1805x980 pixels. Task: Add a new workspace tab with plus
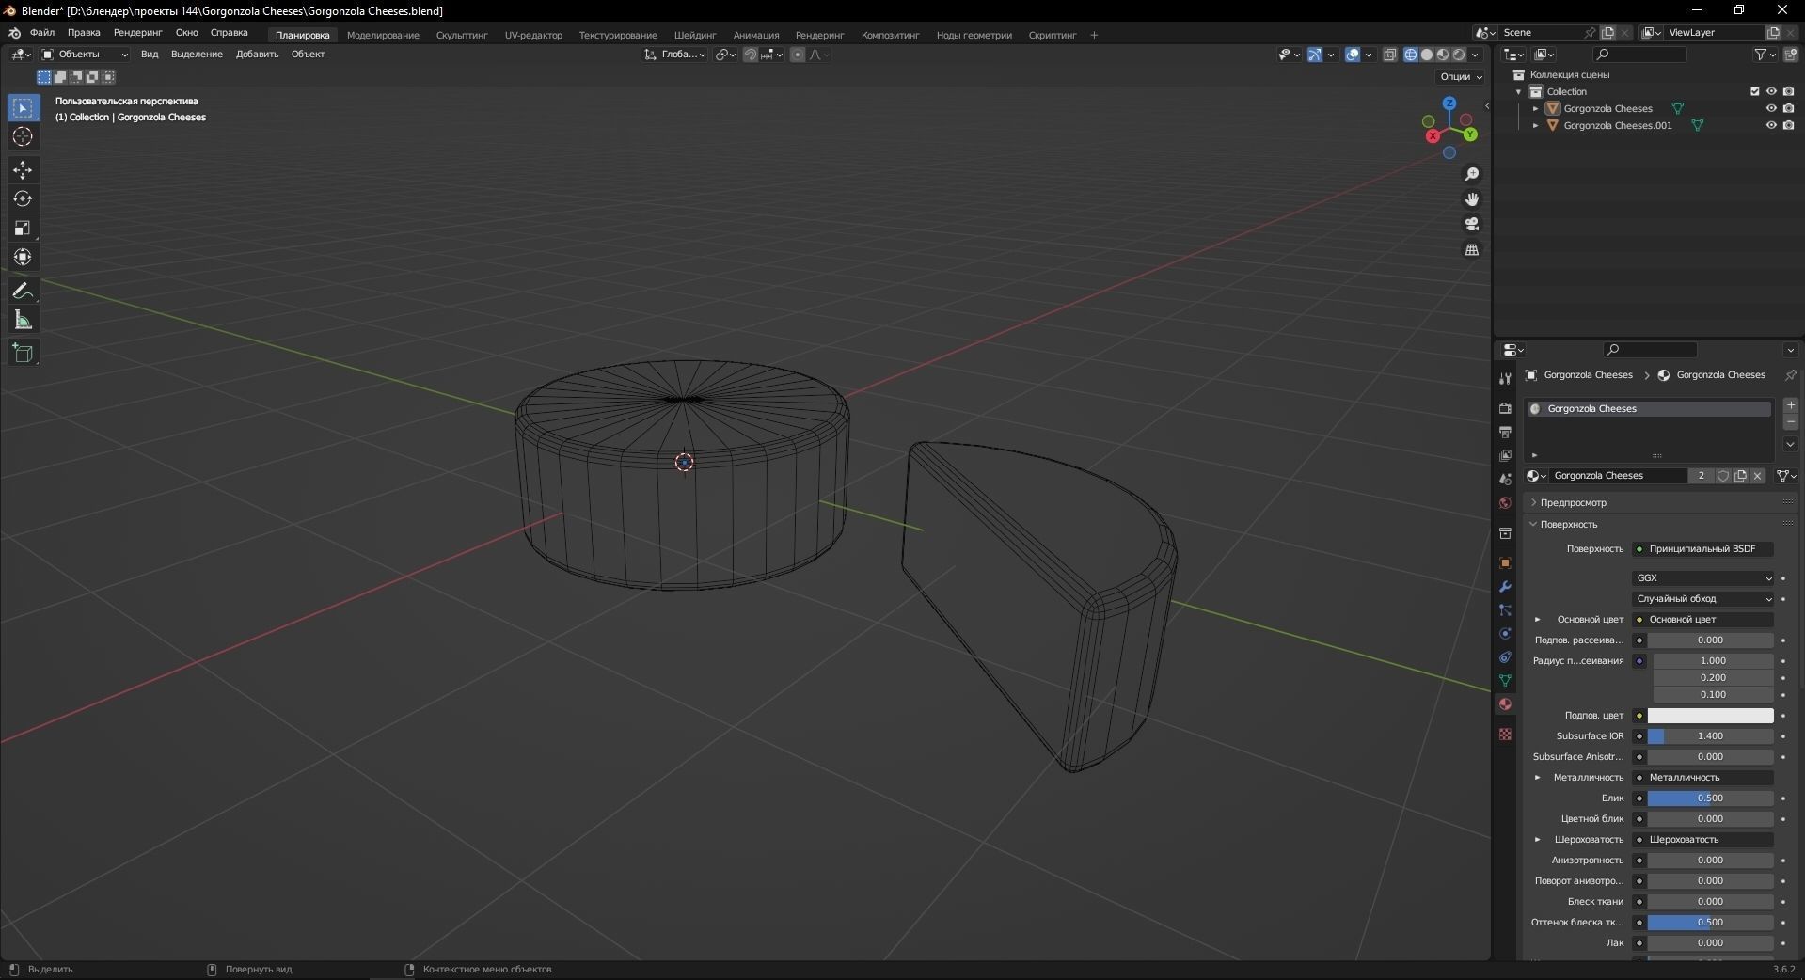(1094, 36)
